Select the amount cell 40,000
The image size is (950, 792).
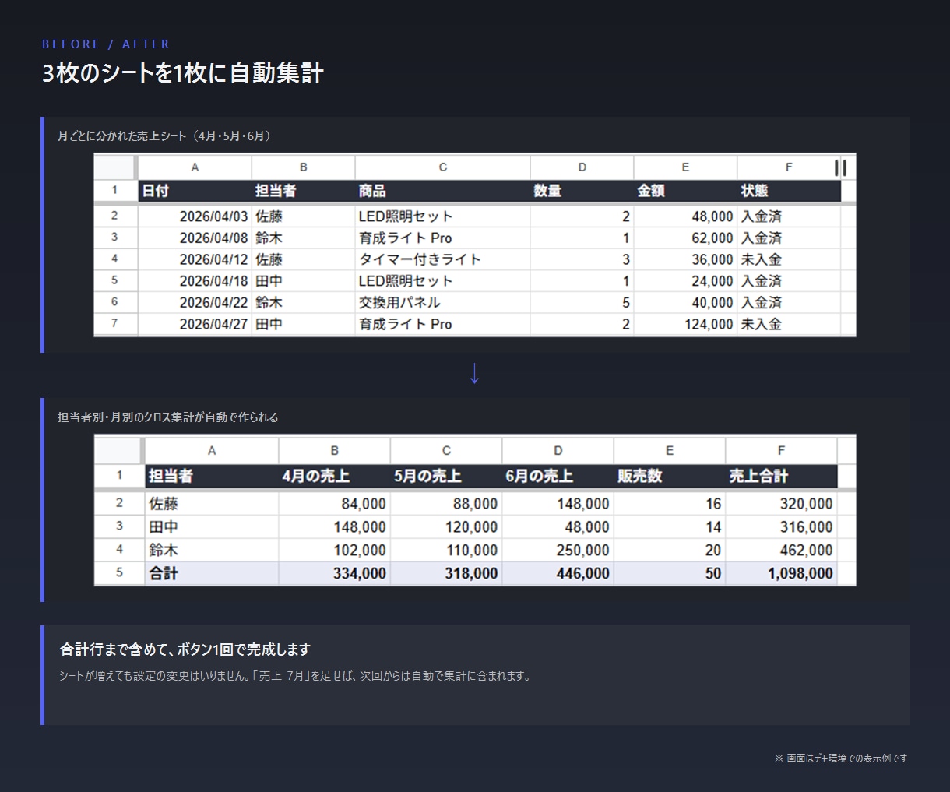[x=685, y=302]
